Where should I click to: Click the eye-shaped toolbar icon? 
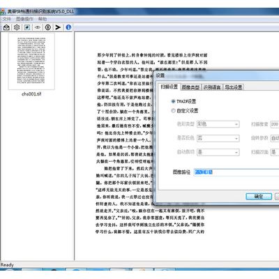(x=38, y=27)
